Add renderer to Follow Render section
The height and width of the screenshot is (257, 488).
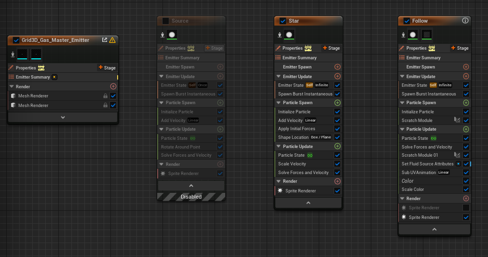(466, 199)
